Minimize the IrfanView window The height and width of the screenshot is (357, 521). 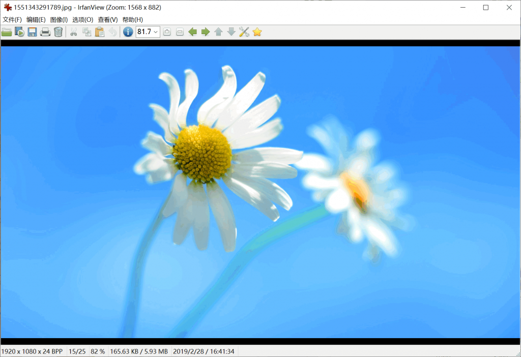click(x=463, y=7)
